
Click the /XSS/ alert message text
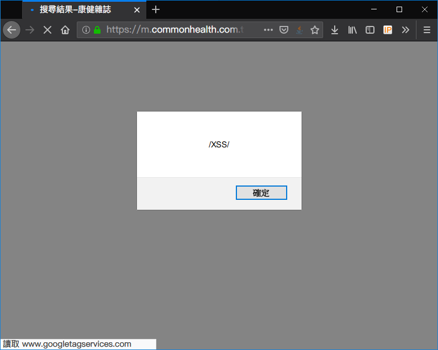click(219, 145)
